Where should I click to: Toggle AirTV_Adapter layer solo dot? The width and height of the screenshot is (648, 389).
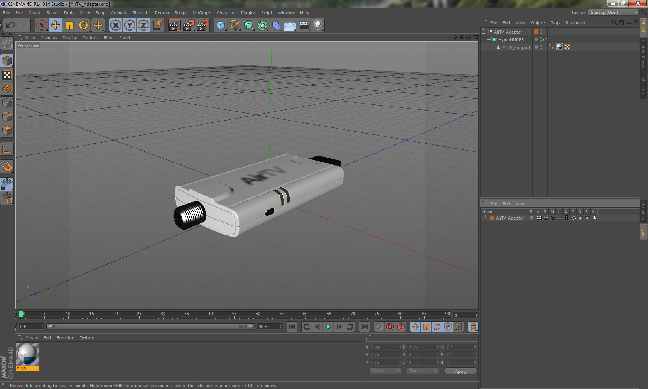coord(531,218)
